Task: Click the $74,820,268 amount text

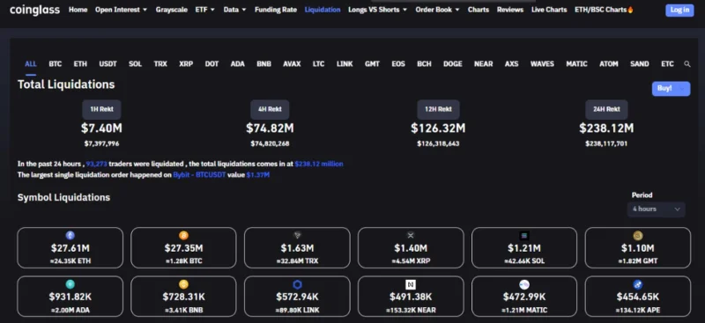Action: pos(270,143)
